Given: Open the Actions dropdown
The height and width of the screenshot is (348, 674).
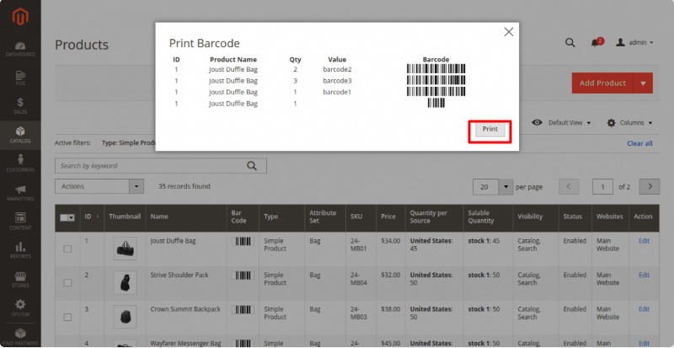Looking at the screenshot, I should (x=99, y=186).
